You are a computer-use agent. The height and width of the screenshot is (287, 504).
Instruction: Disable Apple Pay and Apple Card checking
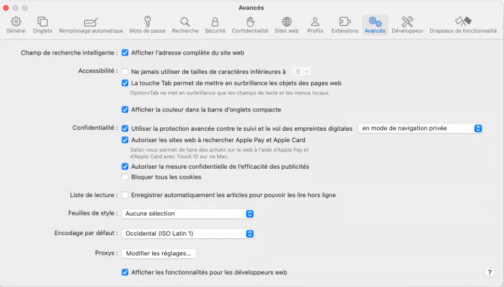pos(125,140)
